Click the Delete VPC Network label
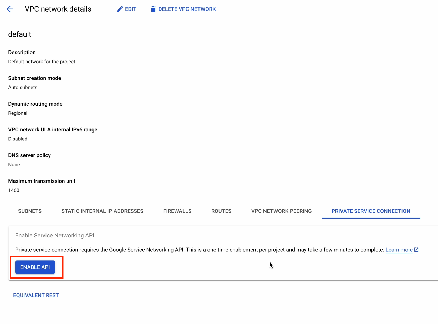The image size is (438, 324). 187,9
